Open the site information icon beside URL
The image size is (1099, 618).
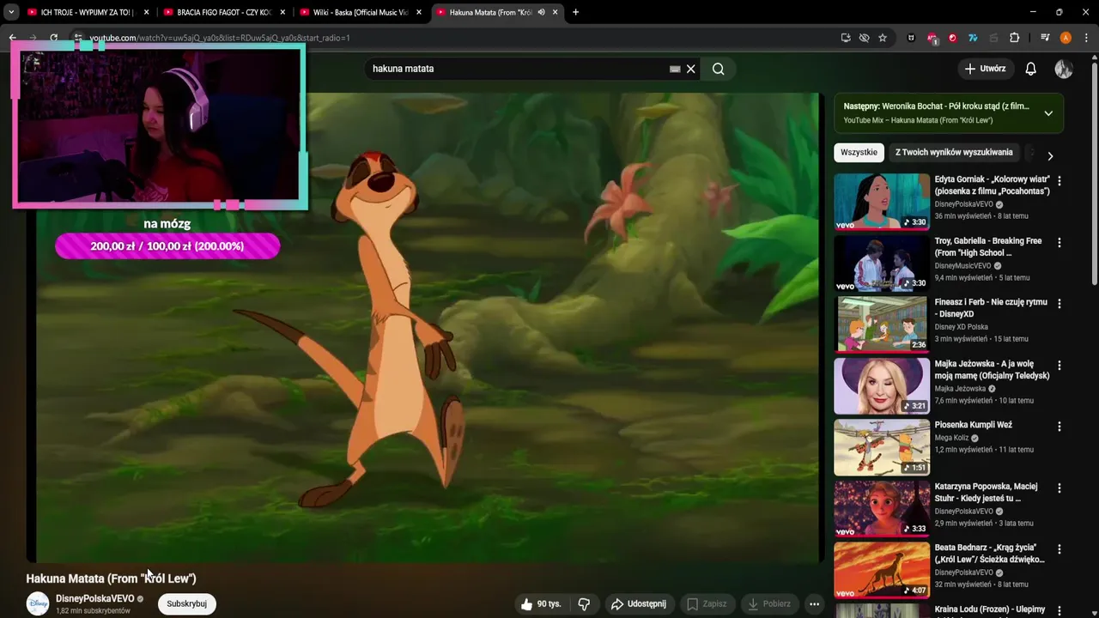(x=77, y=38)
